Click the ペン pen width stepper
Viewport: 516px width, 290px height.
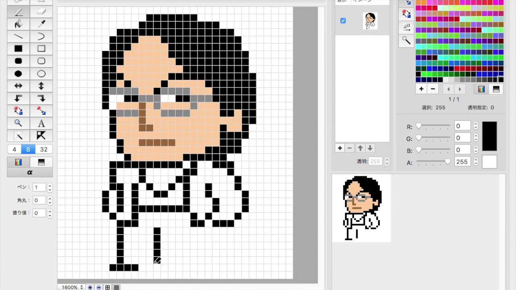[x=50, y=188]
